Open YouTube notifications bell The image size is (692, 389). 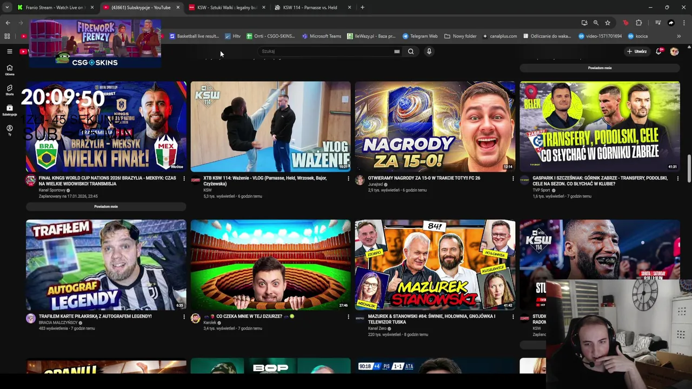(658, 51)
